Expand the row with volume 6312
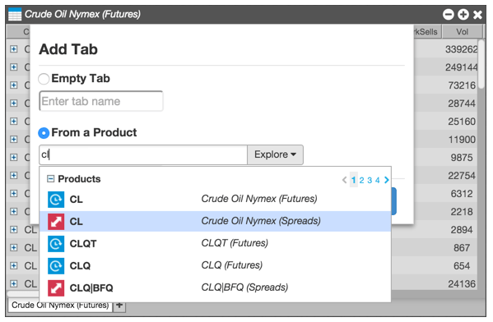This screenshot has width=493, height=322. click(x=13, y=193)
